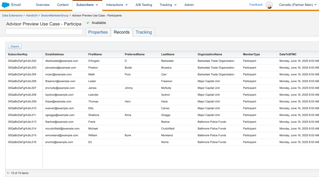Navigate to Data Extensions breadcrumb link
The height and width of the screenshot is (177, 319).
pos(12,16)
